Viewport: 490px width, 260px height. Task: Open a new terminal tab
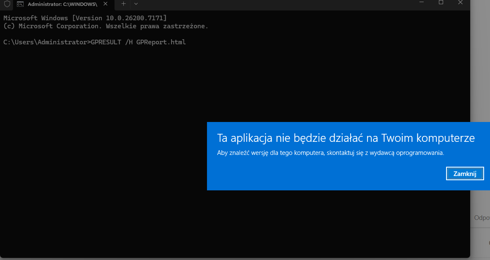pyautogui.click(x=123, y=3)
